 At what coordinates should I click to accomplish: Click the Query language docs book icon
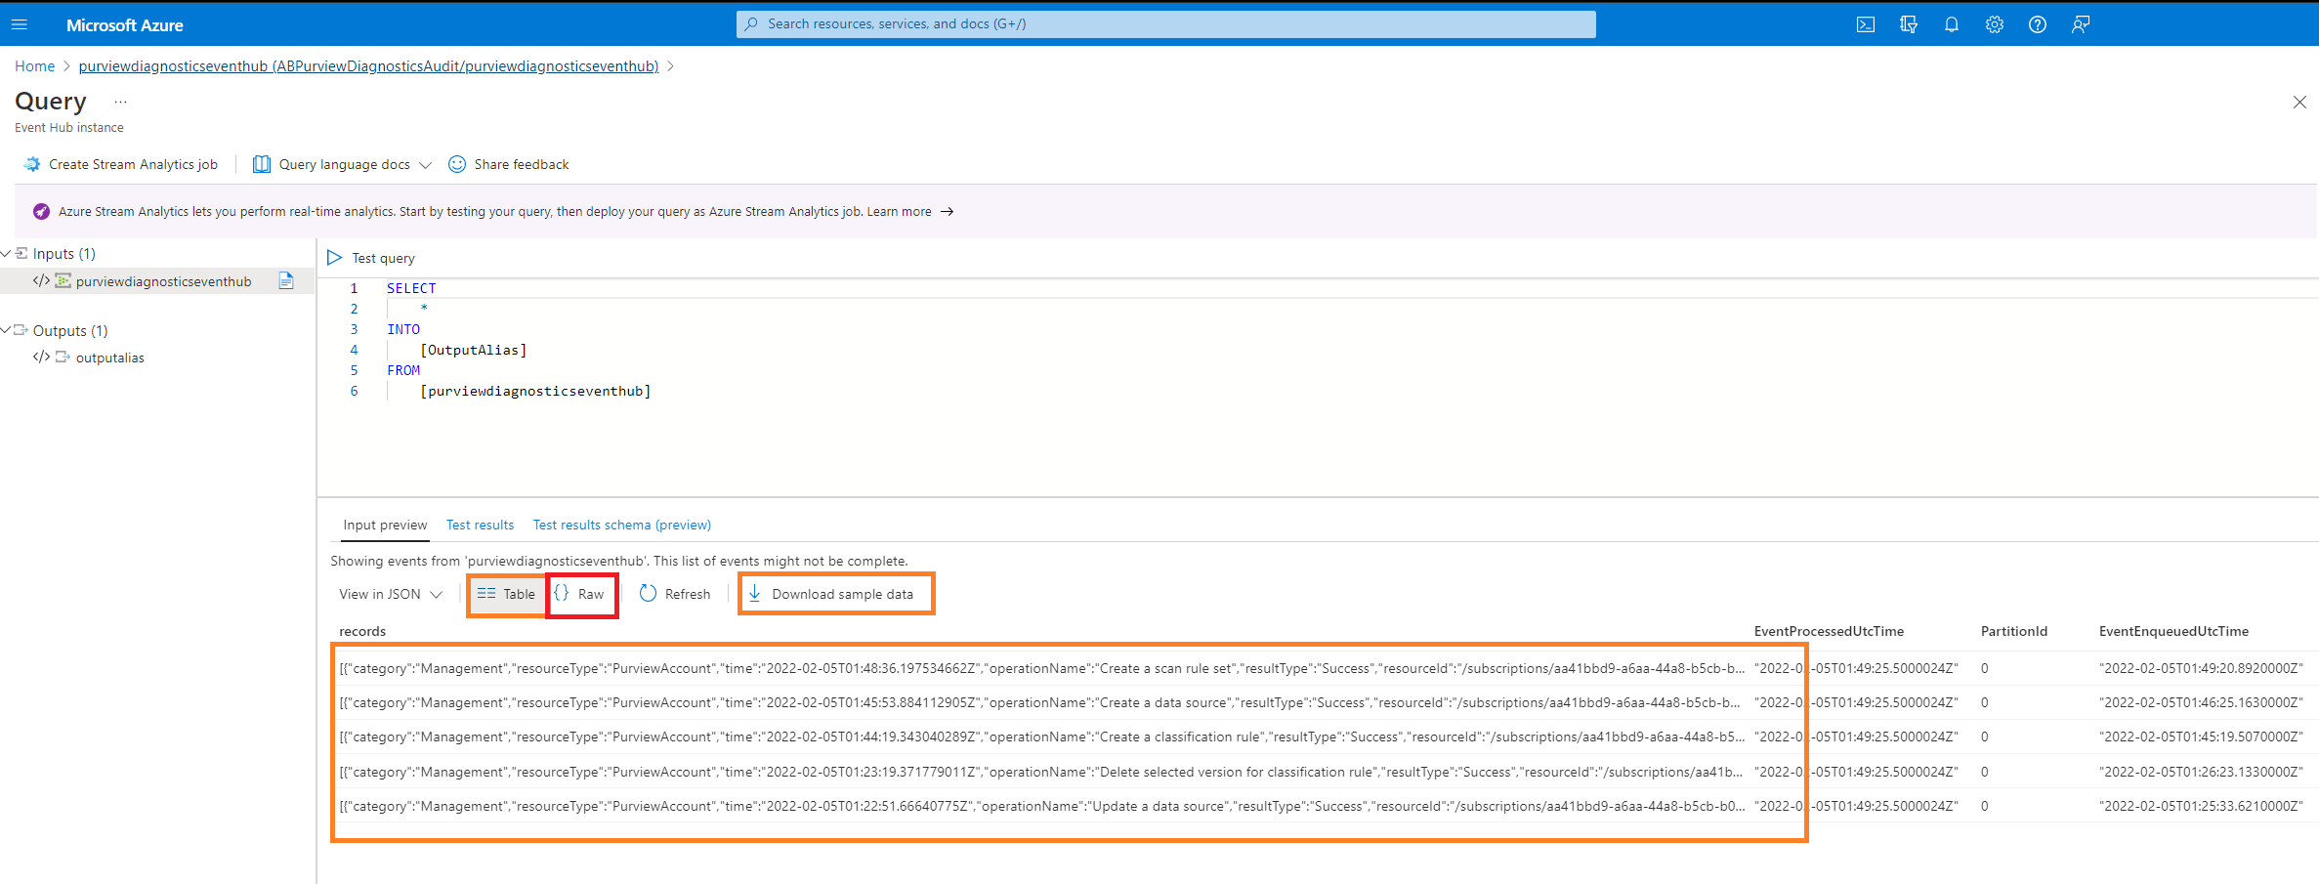point(262,164)
